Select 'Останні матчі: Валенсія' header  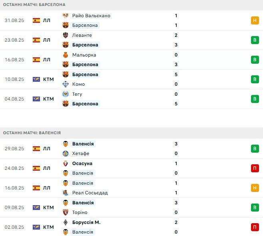(x=32, y=133)
